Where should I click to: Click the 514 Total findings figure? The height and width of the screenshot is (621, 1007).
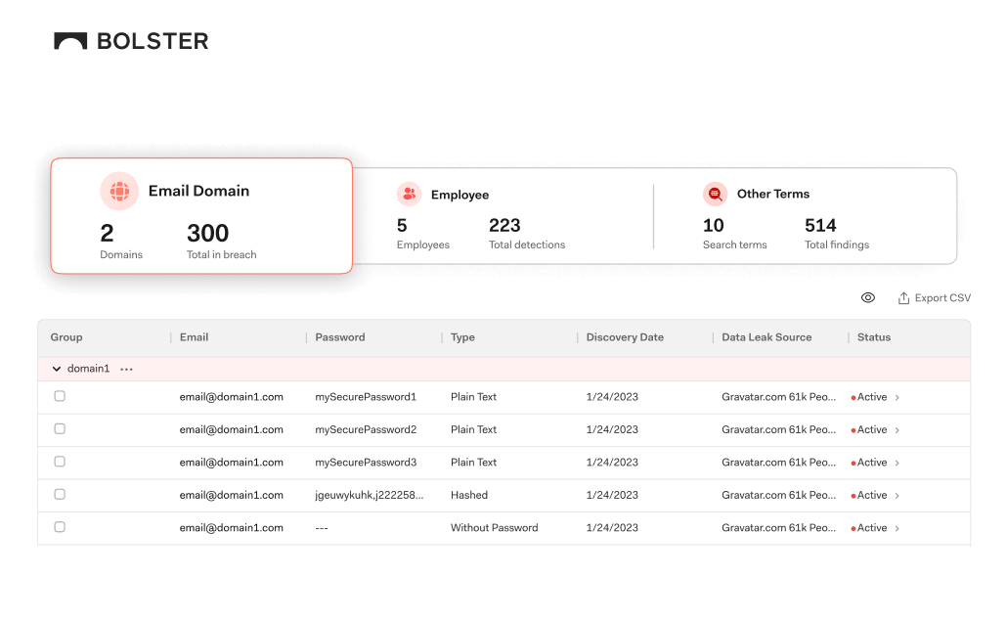click(820, 225)
